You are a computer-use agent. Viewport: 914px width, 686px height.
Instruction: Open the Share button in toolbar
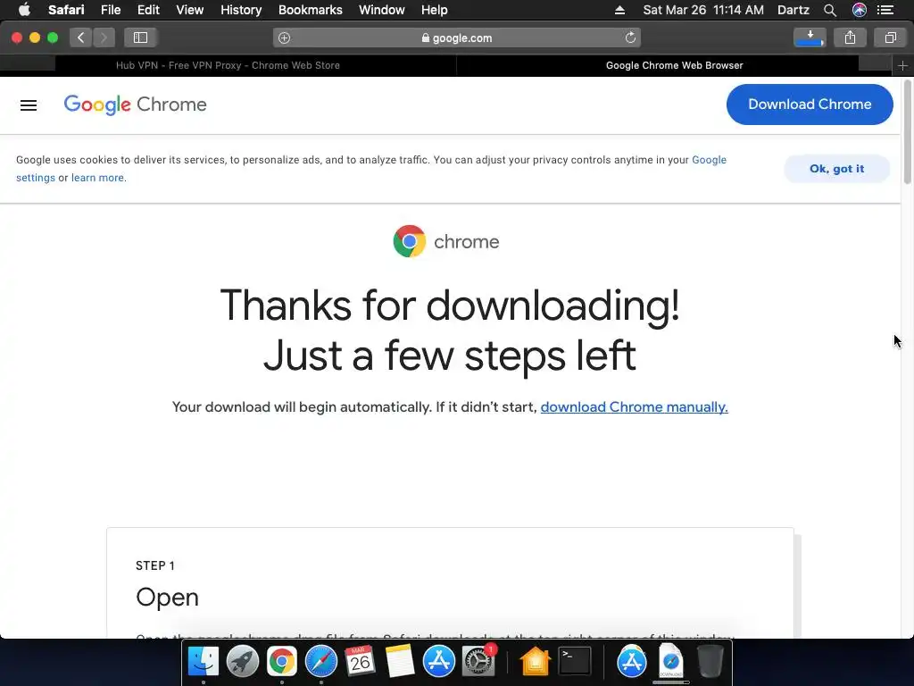click(850, 38)
